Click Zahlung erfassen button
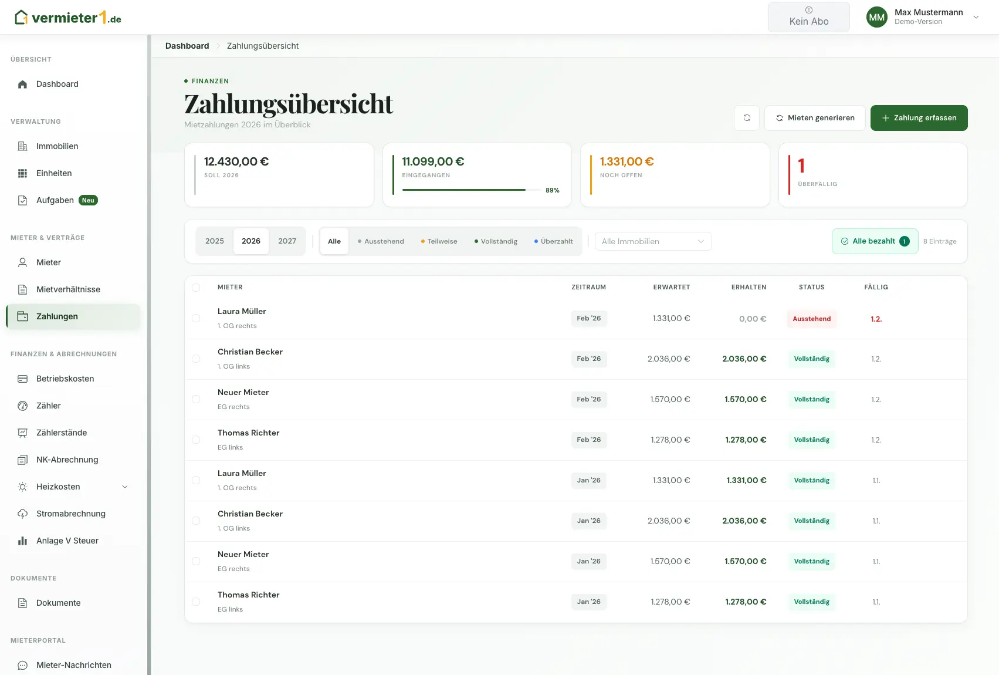The width and height of the screenshot is (999, 675). [x=919, y=118]
